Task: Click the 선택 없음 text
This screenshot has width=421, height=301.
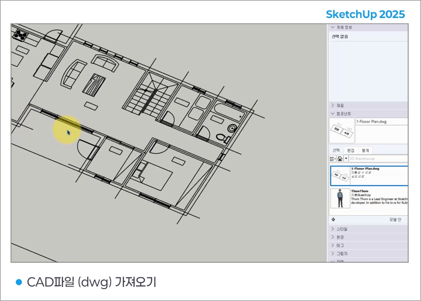Action: click(x=340, y=36)
